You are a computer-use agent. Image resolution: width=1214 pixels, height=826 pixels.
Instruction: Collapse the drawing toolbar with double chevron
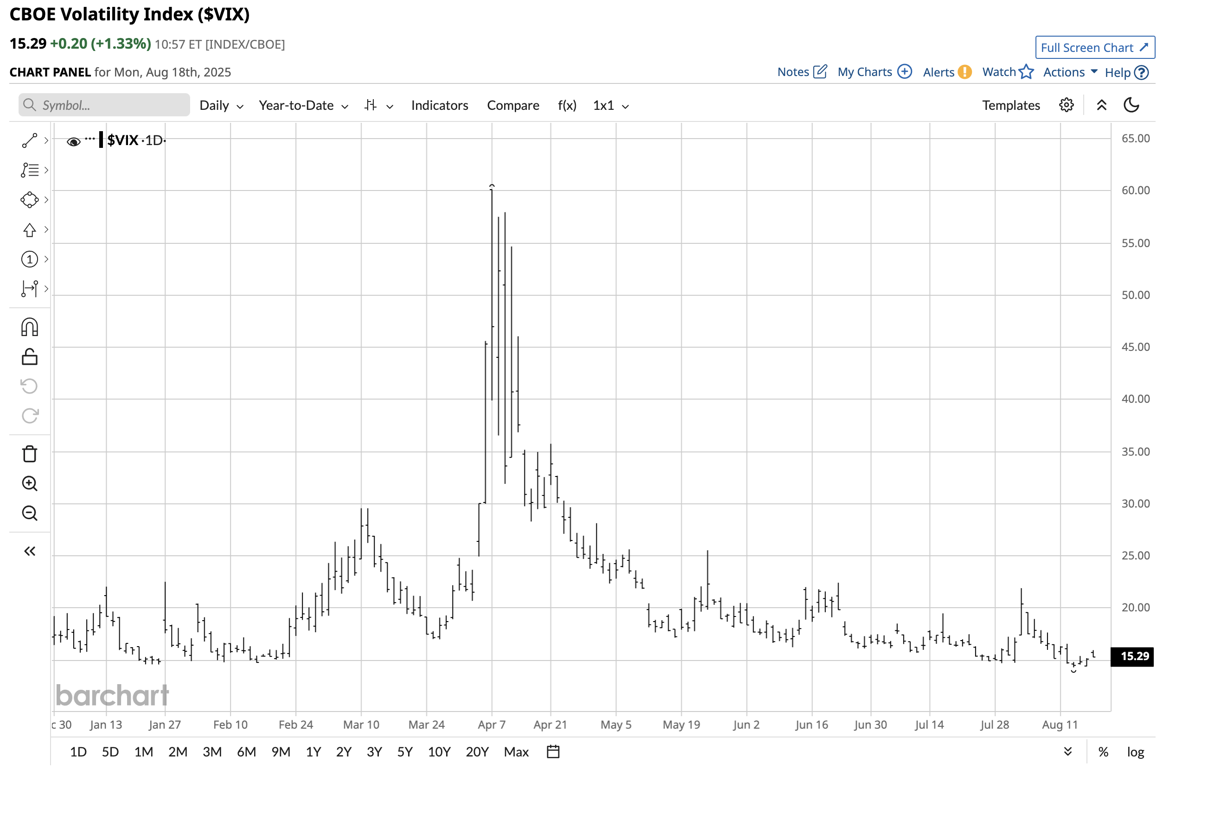[29, 552]
